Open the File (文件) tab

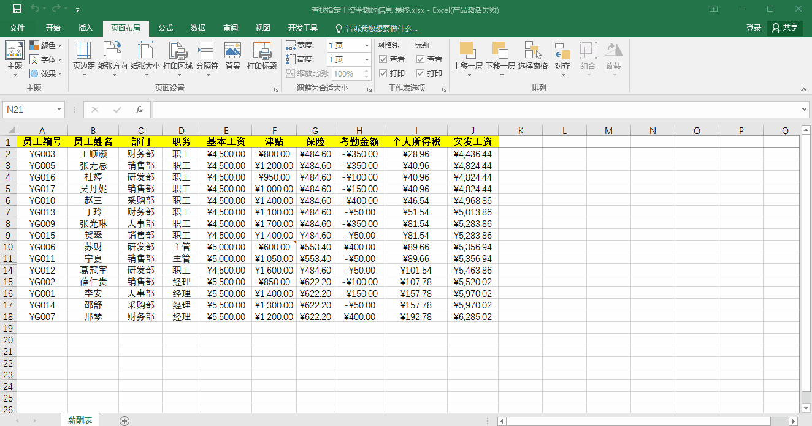17,28
